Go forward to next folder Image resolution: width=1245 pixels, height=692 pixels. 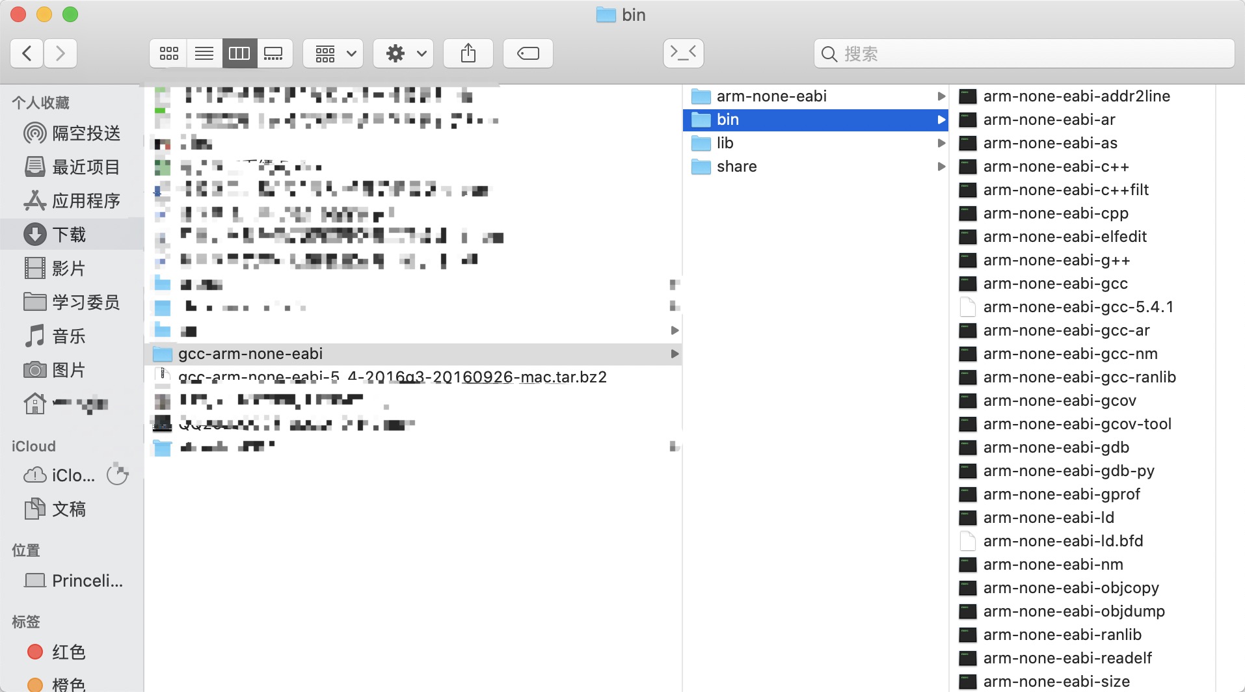(60, 53)
